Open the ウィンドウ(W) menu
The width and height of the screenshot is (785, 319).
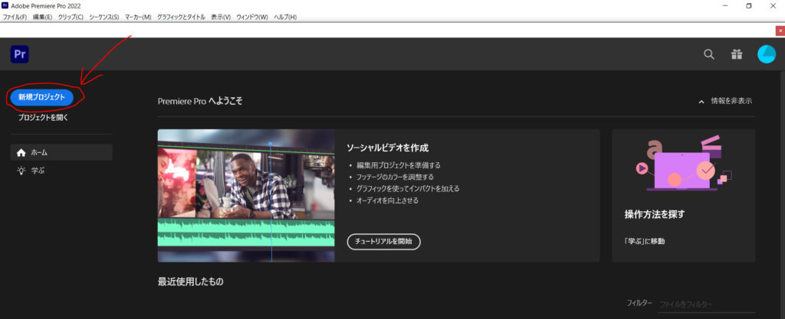click(251, 17)
